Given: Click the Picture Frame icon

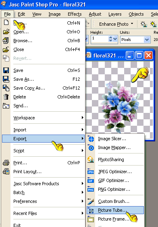Looking at the screenshot, I should point(91,219).
